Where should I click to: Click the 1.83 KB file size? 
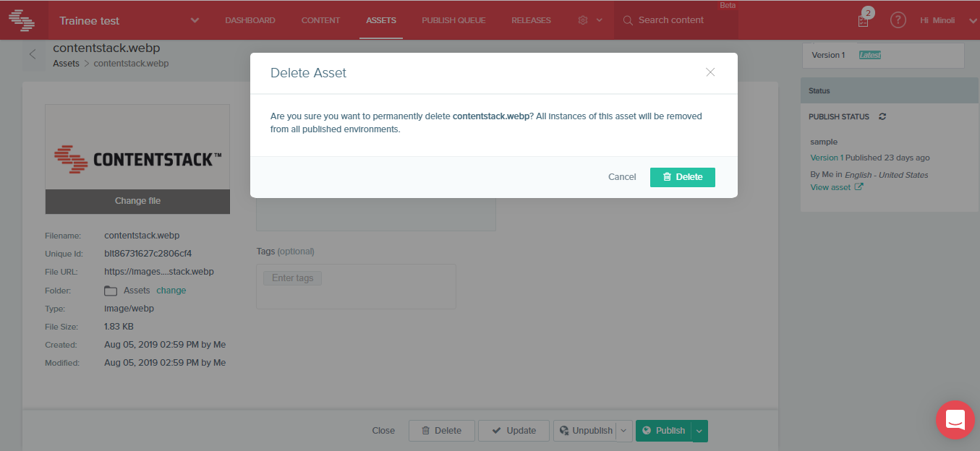coord(119,327)
